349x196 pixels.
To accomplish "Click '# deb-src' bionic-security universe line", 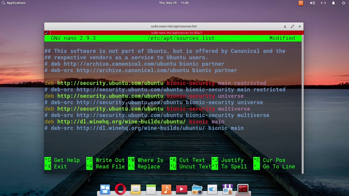I will tap(154, 102).
